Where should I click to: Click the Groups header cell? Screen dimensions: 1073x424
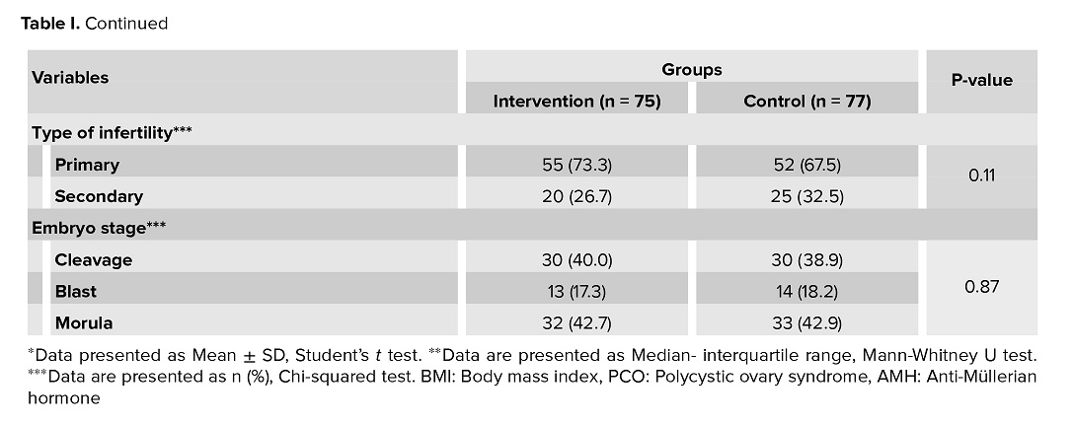click(x=691, y=70)
